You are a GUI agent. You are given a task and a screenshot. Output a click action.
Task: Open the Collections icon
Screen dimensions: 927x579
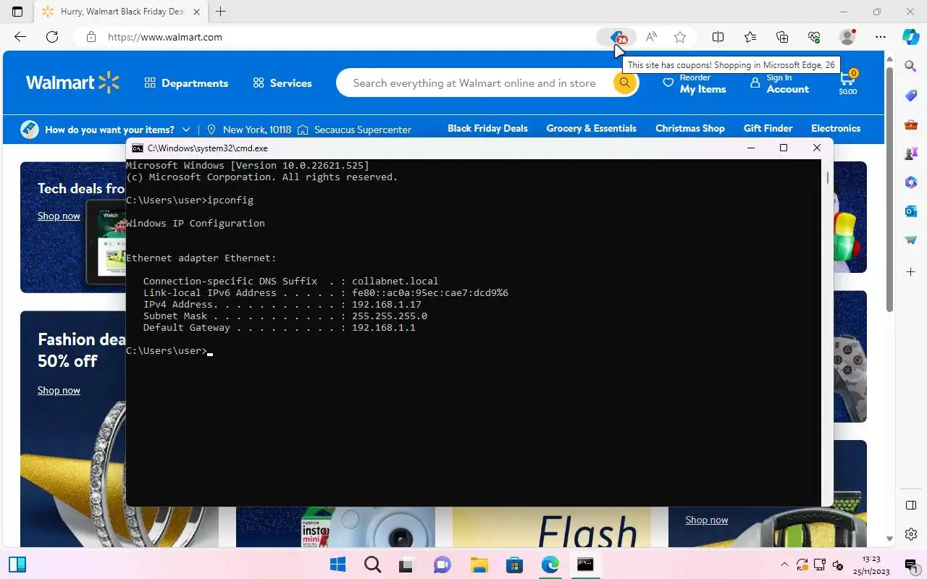(782, 37)
